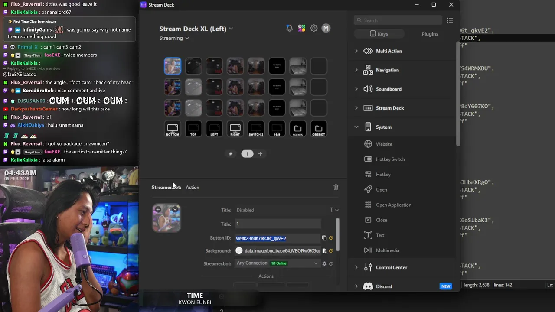This screenshot has width=555, height=312.
Task: Click the NEW badge next to Discord
Action: point(446,286)
